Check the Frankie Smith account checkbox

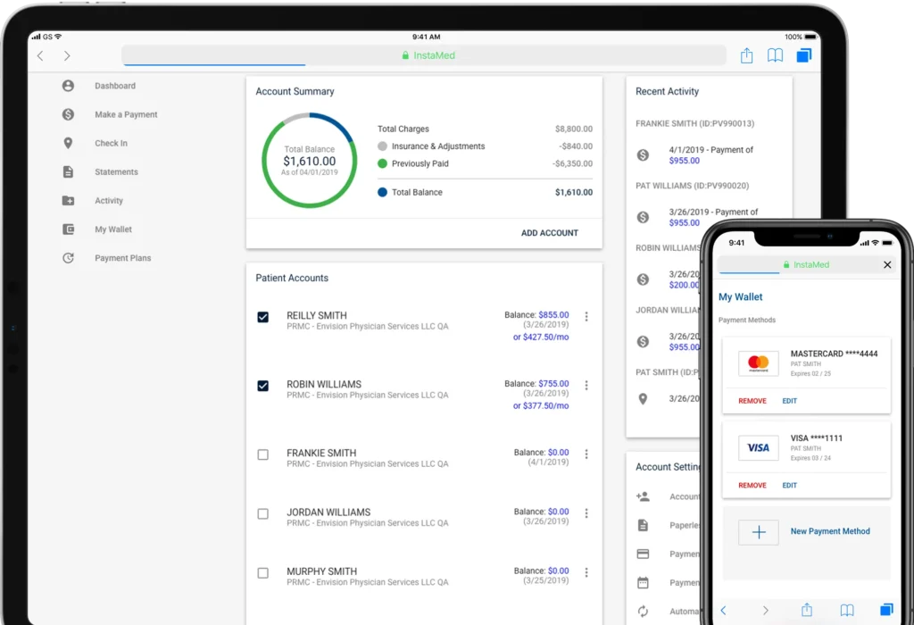[x=262, y=454]
